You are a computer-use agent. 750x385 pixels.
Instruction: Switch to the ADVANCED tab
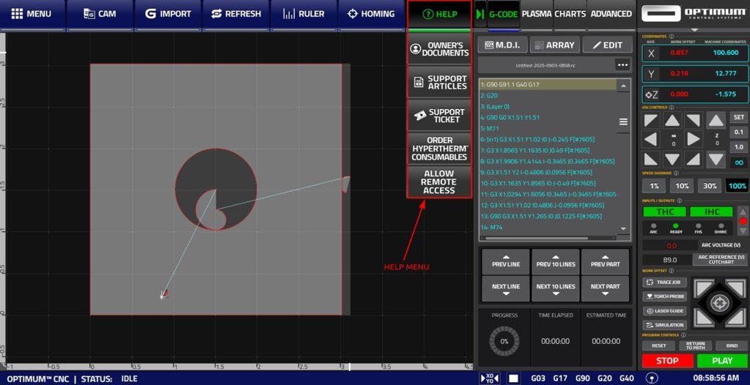click(x=611, y=14)
